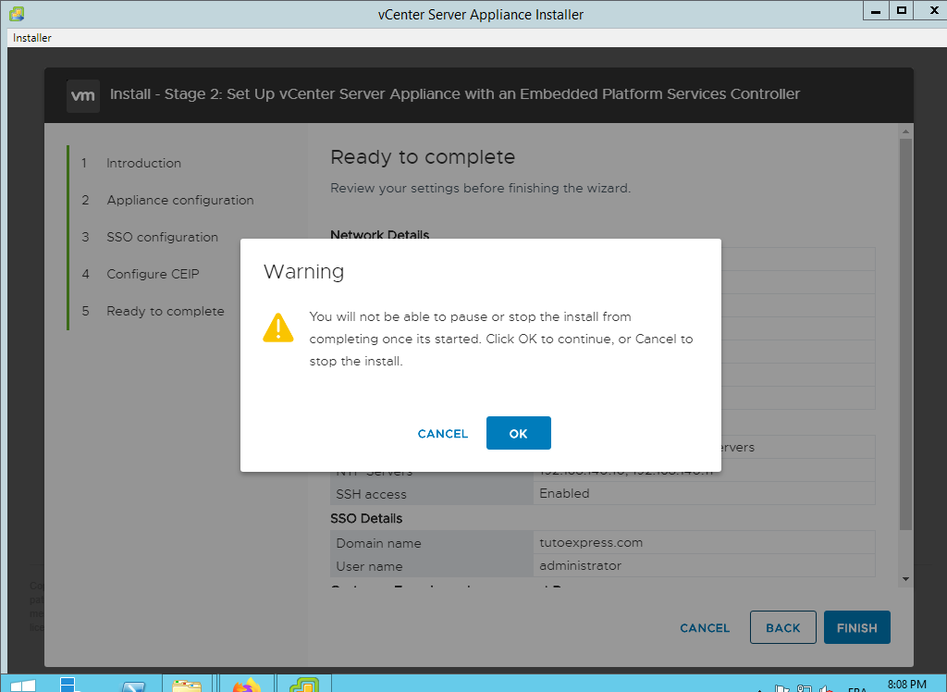Click the wizard's CANCEL link beside BACK
Image resolution: width=947 pixels, height=692 pixels.
(x=705, y=628)
